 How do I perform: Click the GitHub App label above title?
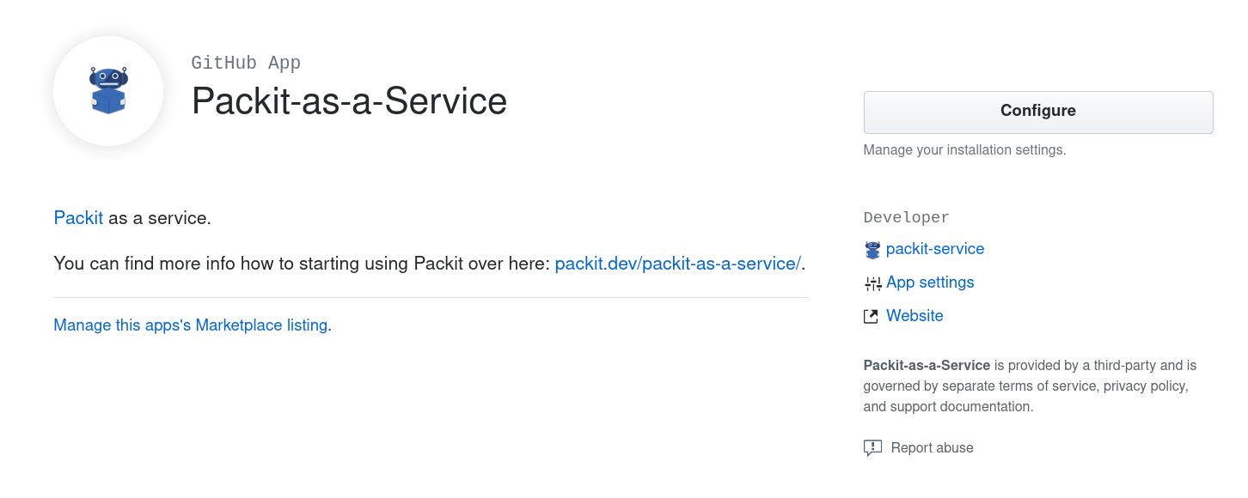tap(246, 63)
